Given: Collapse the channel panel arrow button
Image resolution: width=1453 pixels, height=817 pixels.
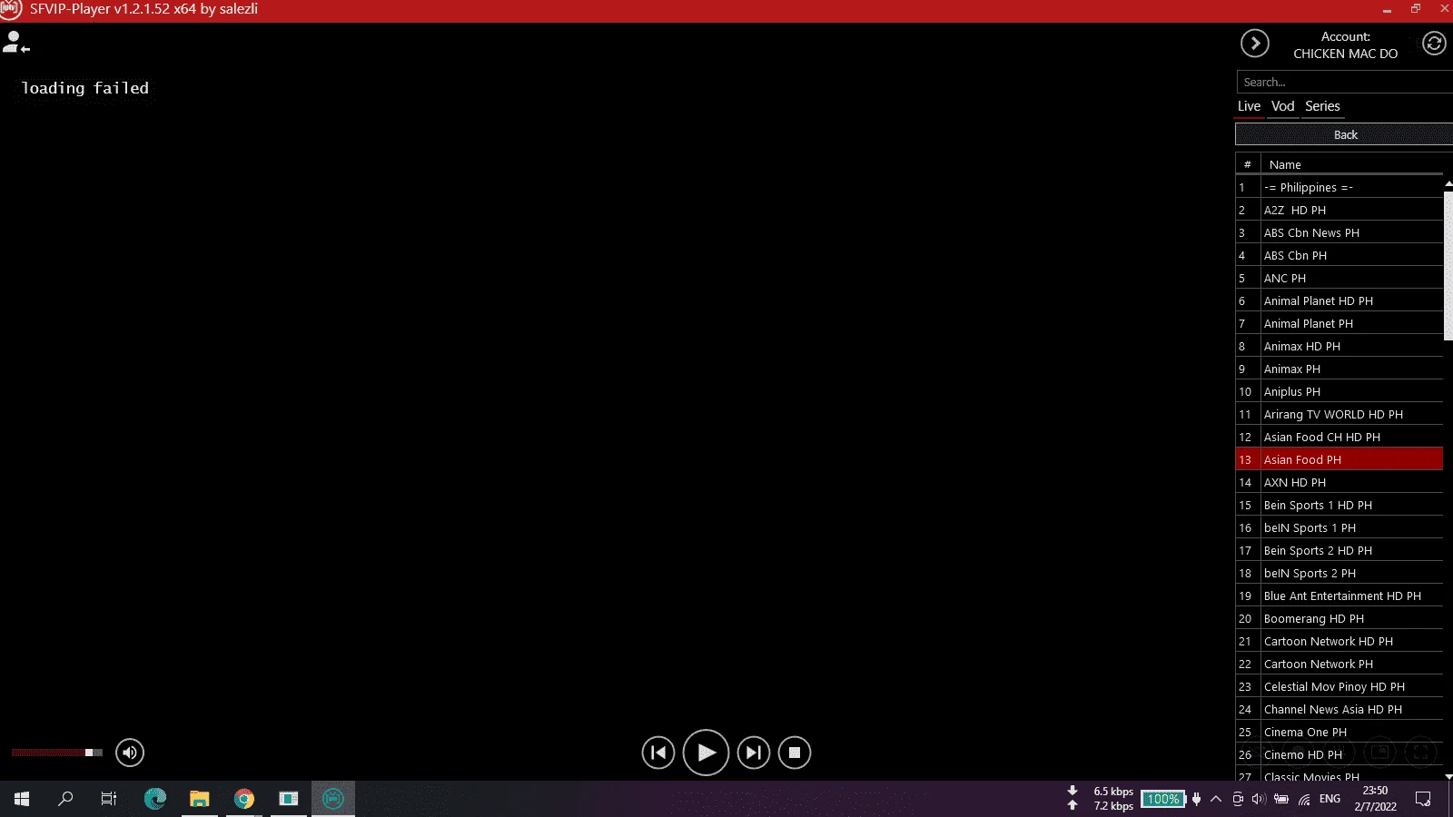Looking at the screenshot, I should click(x=1254, y=44).
